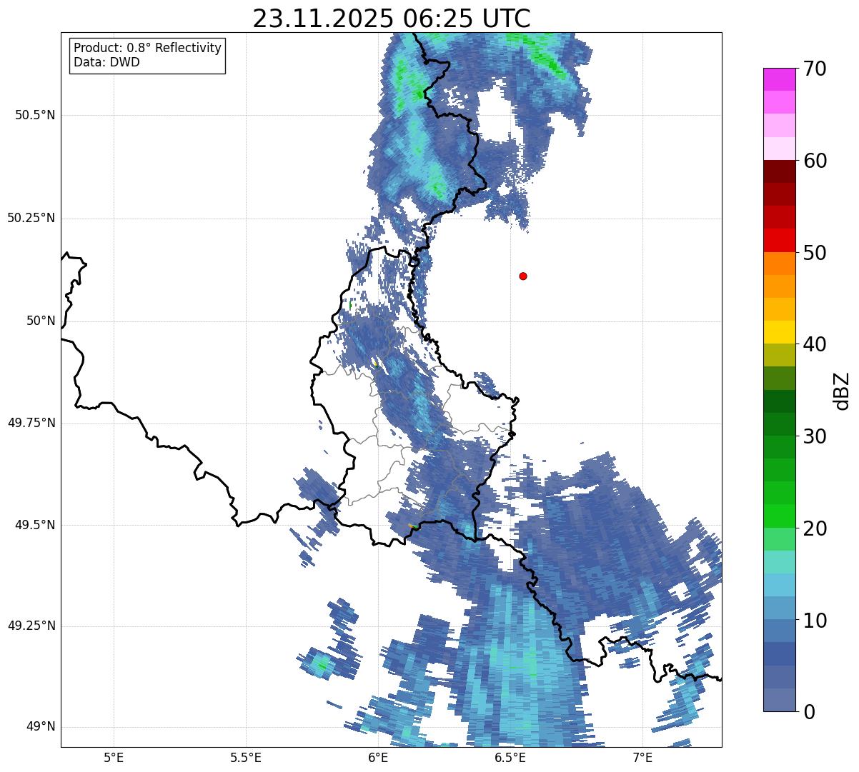The width and height of the screenshot is (859, 772).
Task: Select the 49°N latitude label
Action: point(41,726)
